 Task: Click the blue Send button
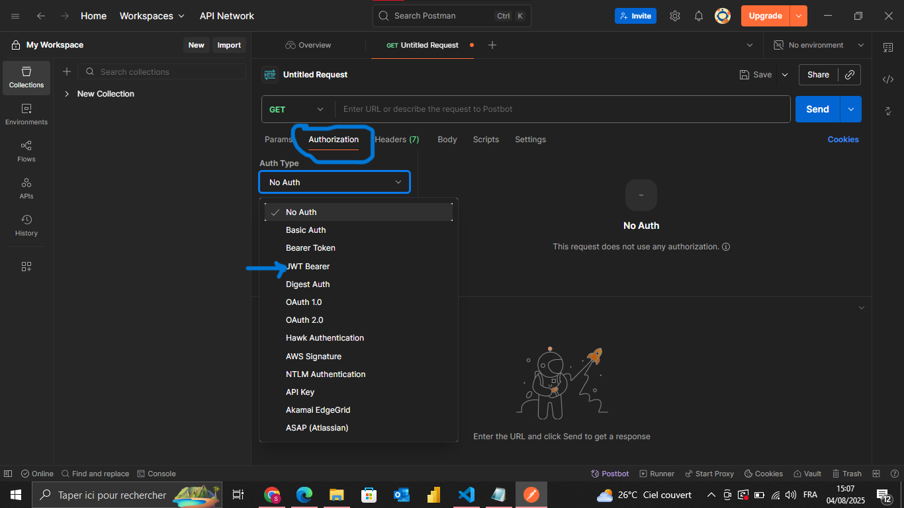pyautogui.click(x=817, y=109)
